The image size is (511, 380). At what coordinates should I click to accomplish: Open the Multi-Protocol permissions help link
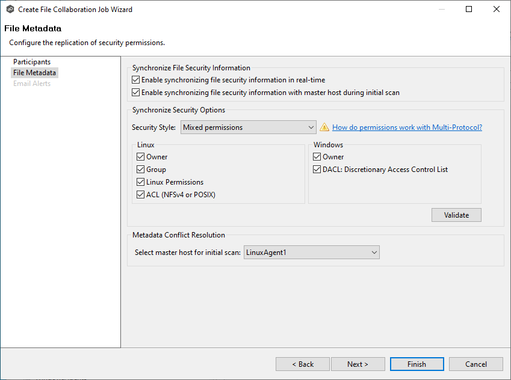pos(407,127)
